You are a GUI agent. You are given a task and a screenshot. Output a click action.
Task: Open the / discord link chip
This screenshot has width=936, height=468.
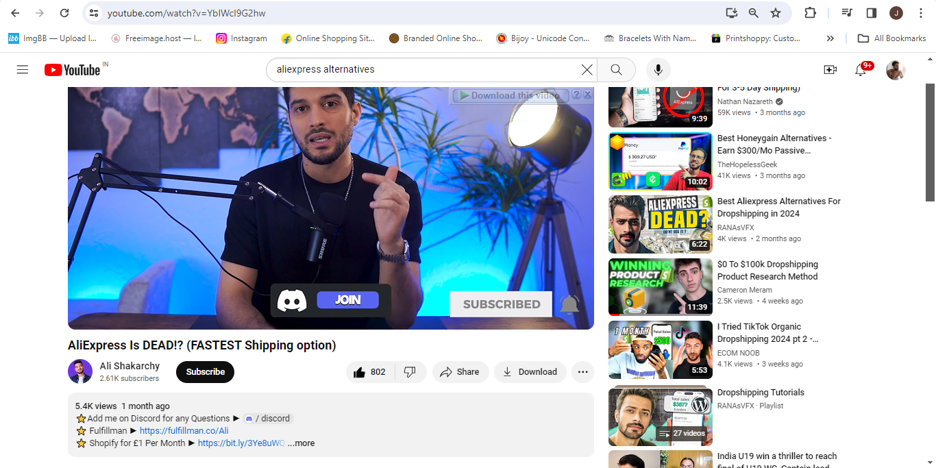tap(268, 419)
